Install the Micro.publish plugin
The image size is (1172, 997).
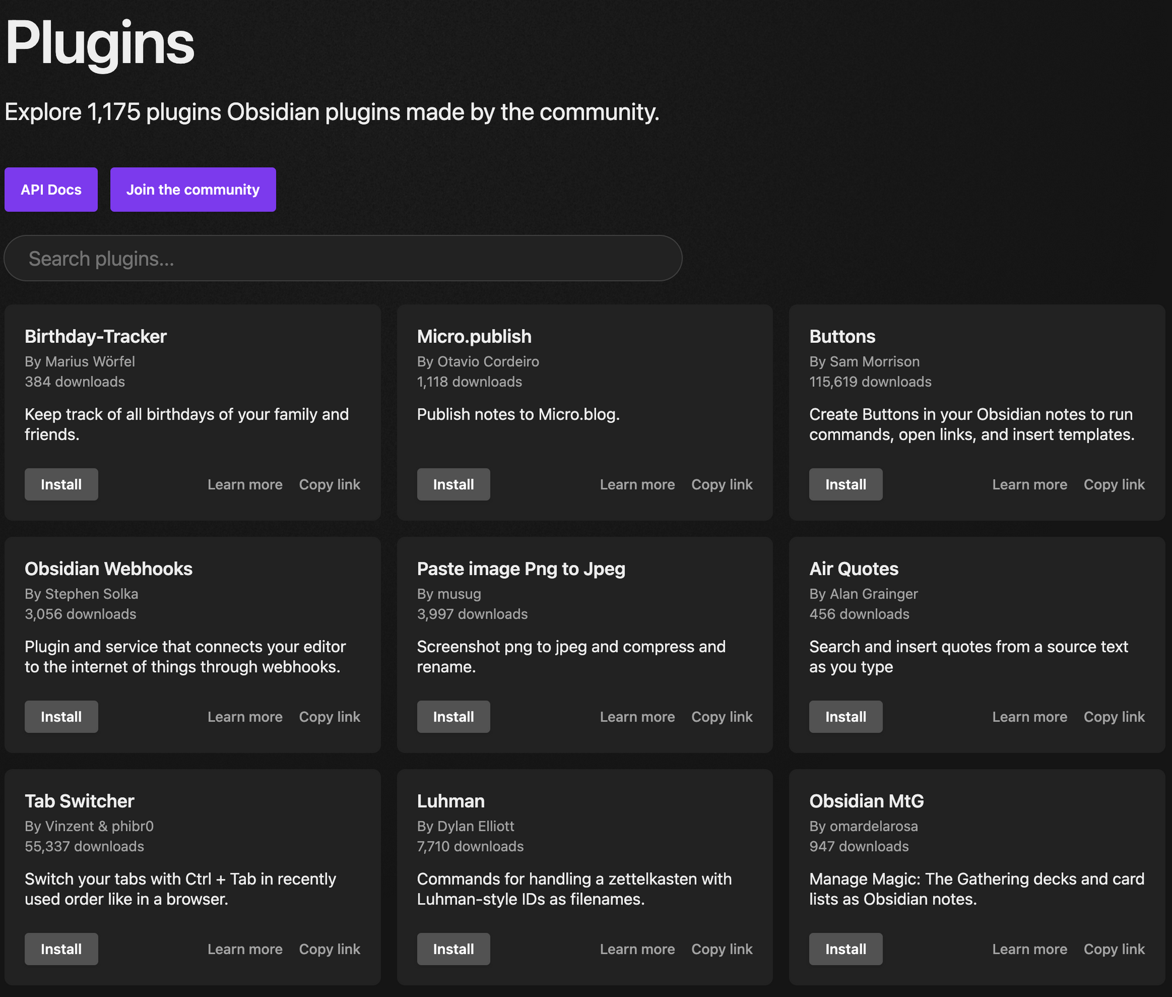[x=454, y=484]
